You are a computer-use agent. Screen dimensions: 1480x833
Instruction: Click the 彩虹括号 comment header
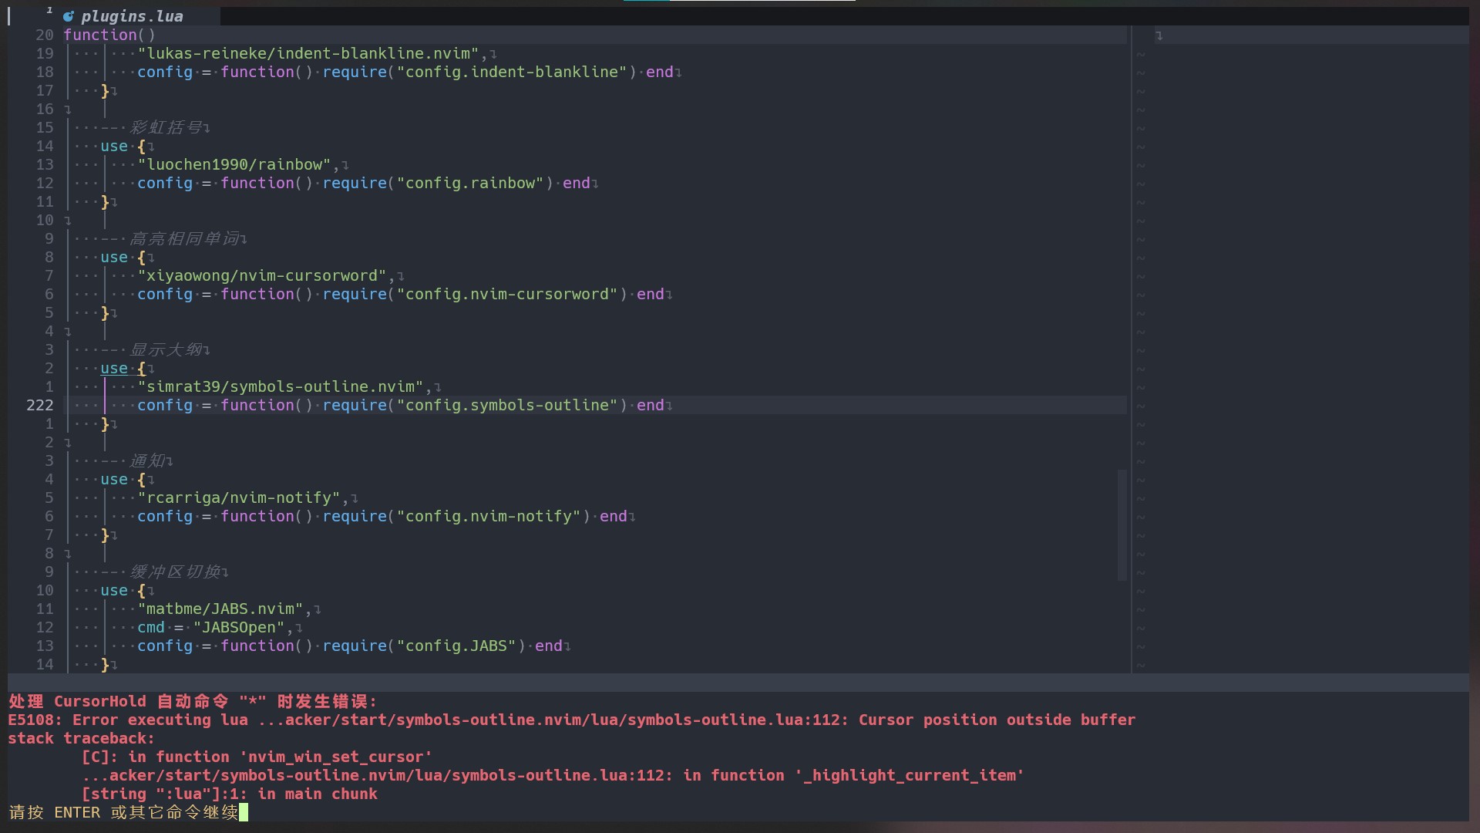(171, 127)
